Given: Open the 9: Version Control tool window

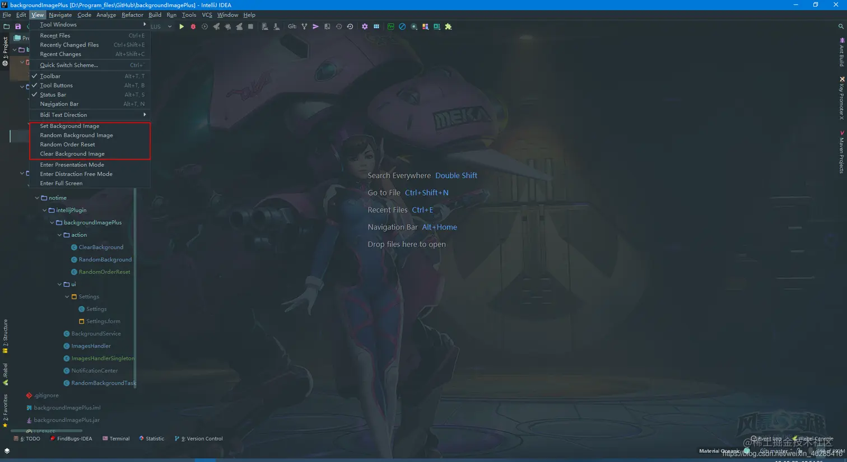Looking at the screenshot, I should pos(199,438).
